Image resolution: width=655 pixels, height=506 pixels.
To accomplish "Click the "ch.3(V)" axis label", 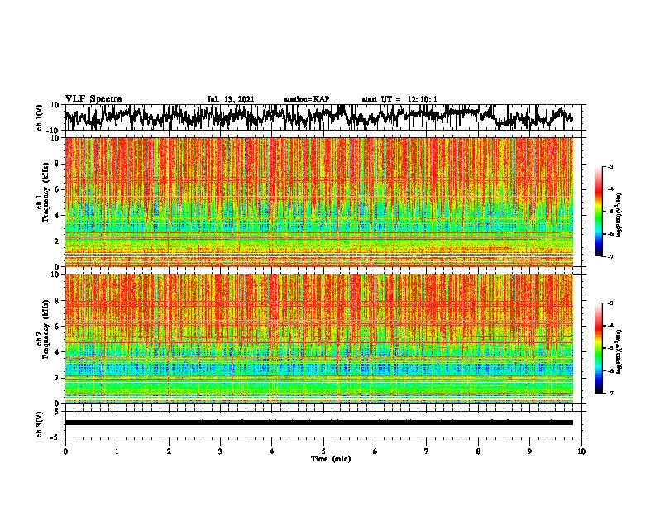I will pos(40,424).
